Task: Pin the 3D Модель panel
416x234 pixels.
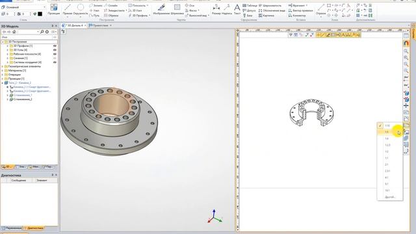Action: pyautogui.click(x=52, y=26)
